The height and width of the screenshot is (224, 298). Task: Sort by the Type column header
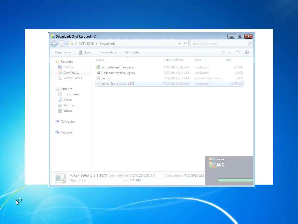pyautogui.click(x=198, y=60)
